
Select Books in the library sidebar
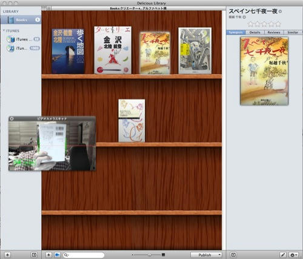[21, 20]
